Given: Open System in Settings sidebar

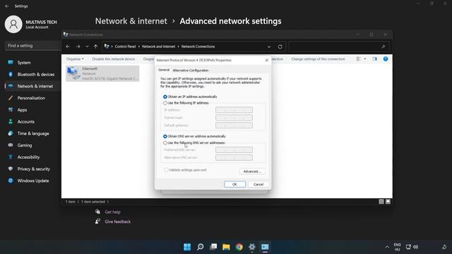Looking at the screenshot, I should point(32,63).
